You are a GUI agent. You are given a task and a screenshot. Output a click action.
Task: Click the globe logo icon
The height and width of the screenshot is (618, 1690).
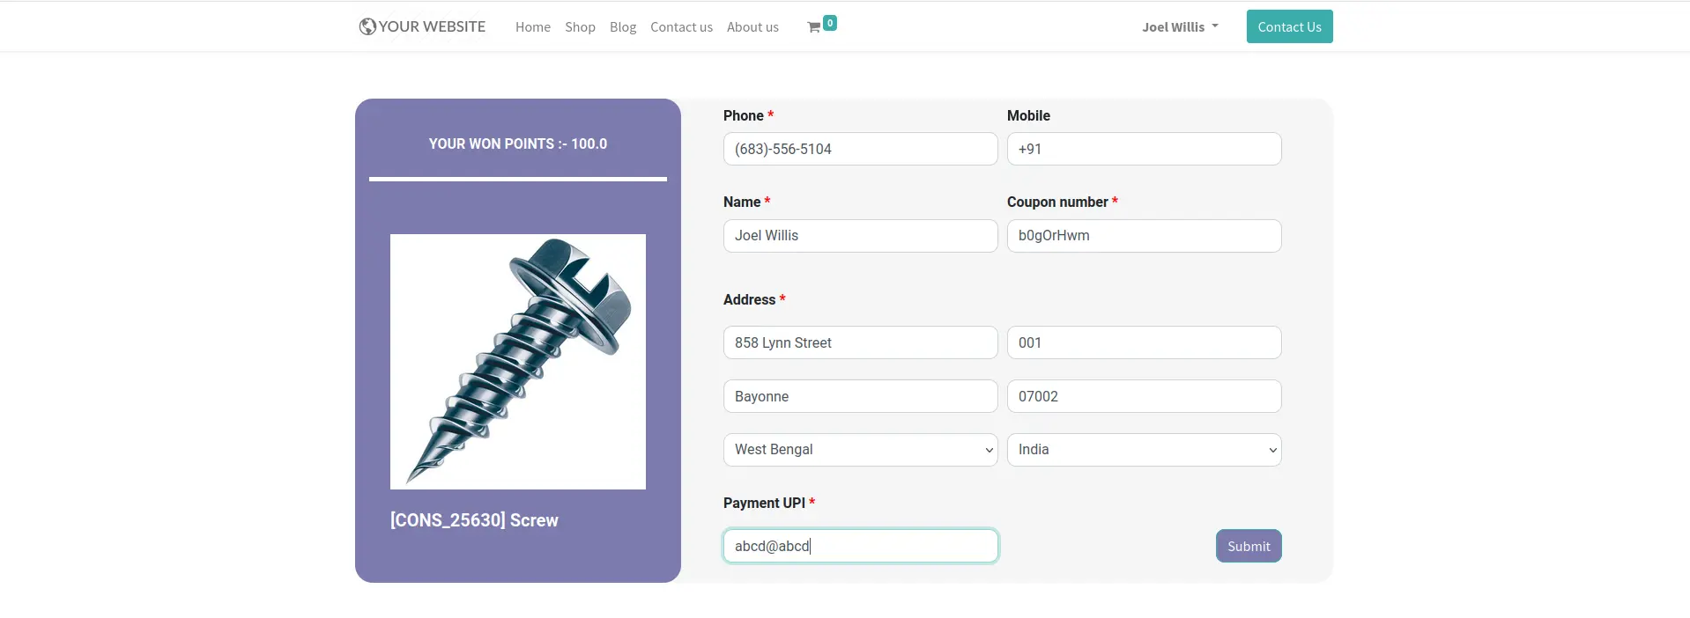(x=367, y=26)
